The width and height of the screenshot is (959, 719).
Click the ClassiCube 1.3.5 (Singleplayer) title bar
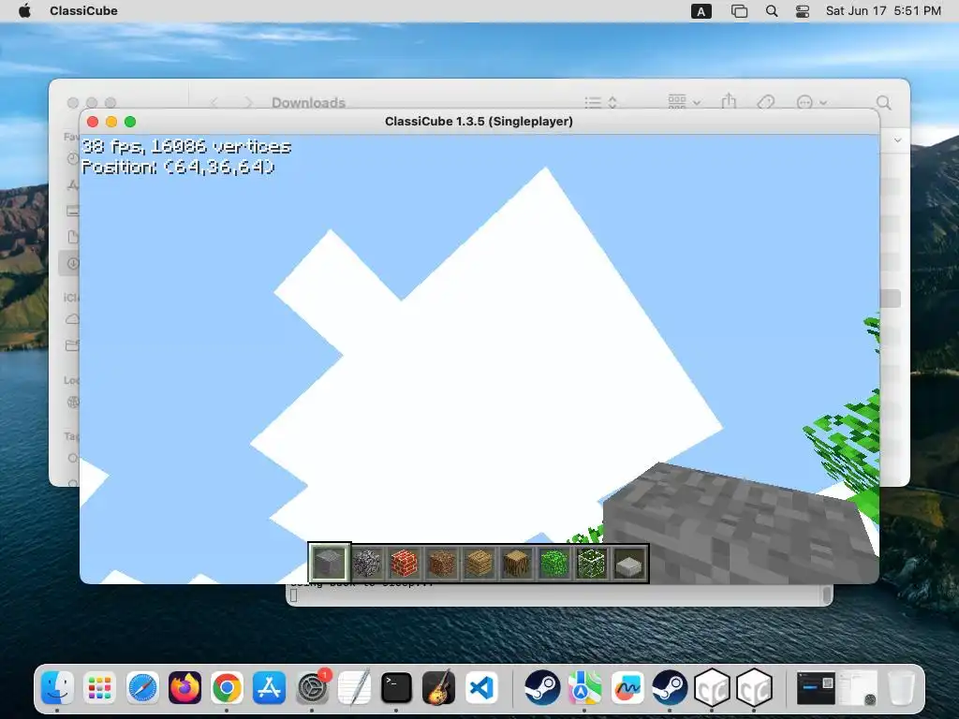479,121
